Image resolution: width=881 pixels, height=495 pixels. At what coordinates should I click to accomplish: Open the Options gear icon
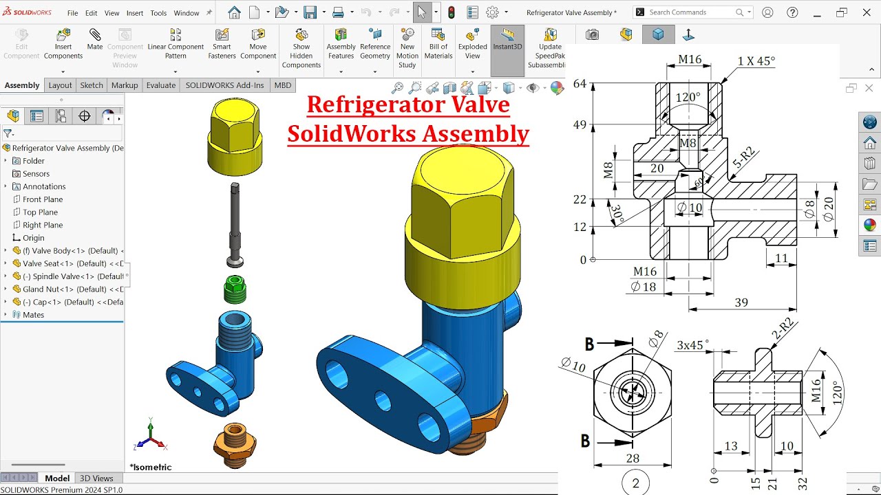point(492,12)
